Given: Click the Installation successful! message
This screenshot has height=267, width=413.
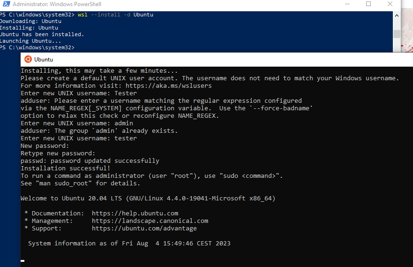Looking at the screenshot, I should click(x=65, y=168).
